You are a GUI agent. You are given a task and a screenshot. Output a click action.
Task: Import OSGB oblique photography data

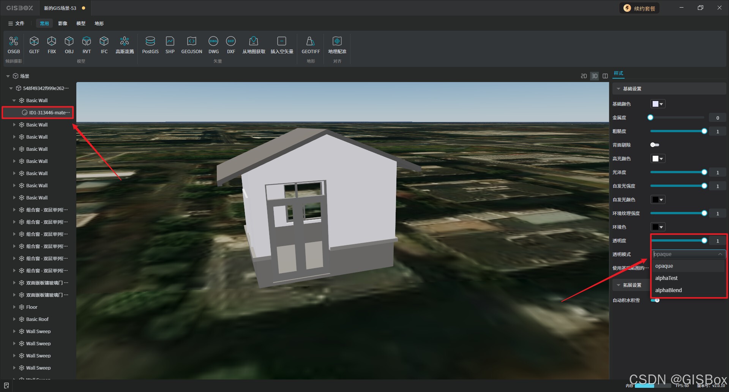coord(14,45)
